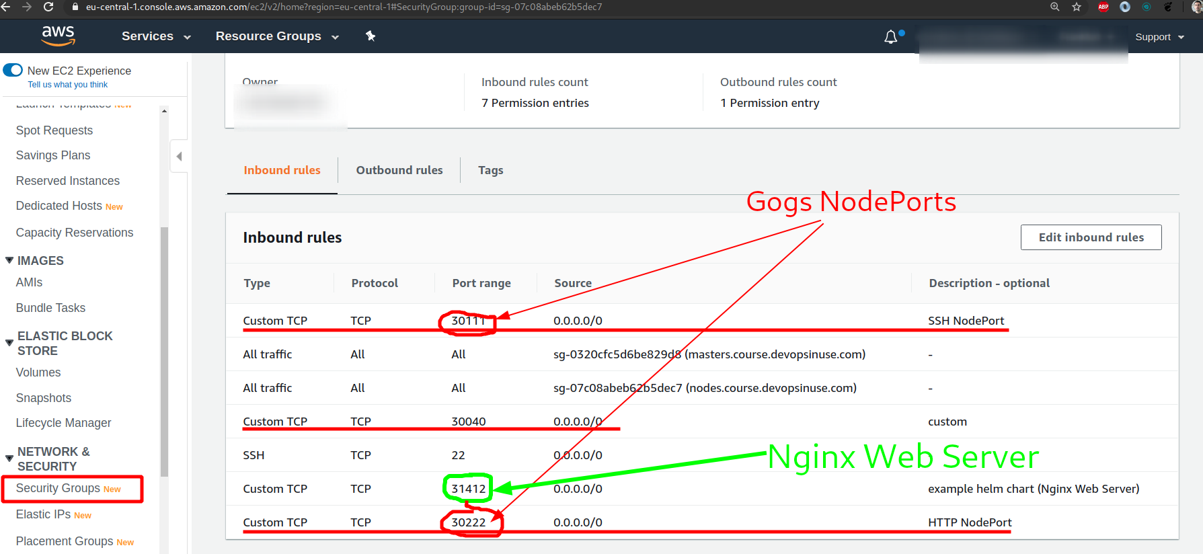1203x554 pixels.
Task: Open Placement Groups in sidebar
Action: [65, 541]
